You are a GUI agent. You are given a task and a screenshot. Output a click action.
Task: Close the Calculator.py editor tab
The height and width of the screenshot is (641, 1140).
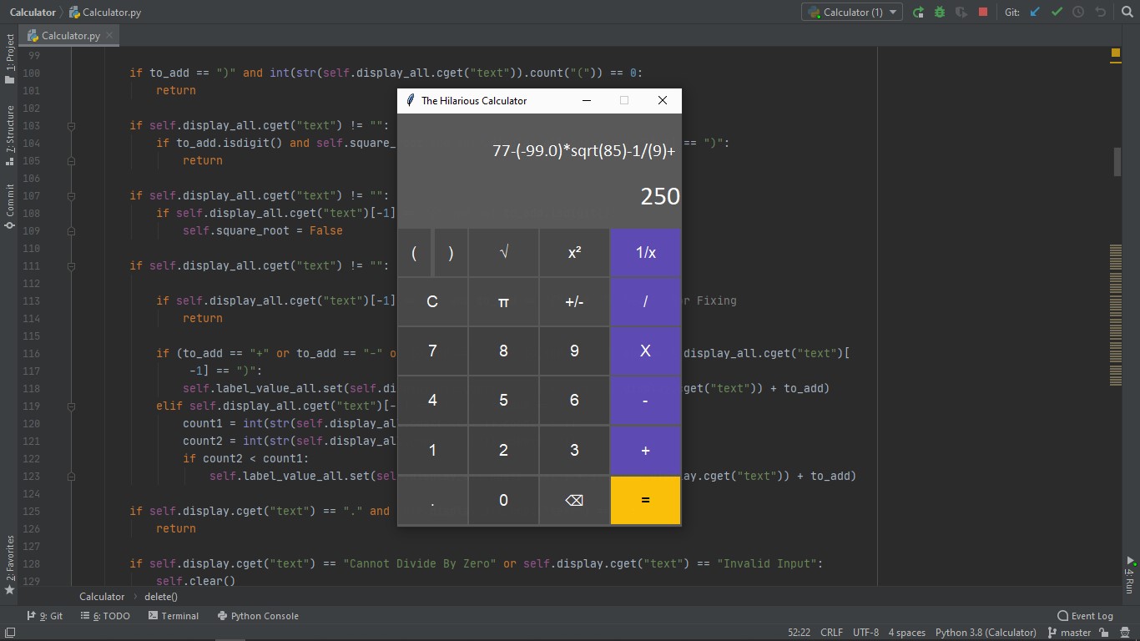coord(109,36)
